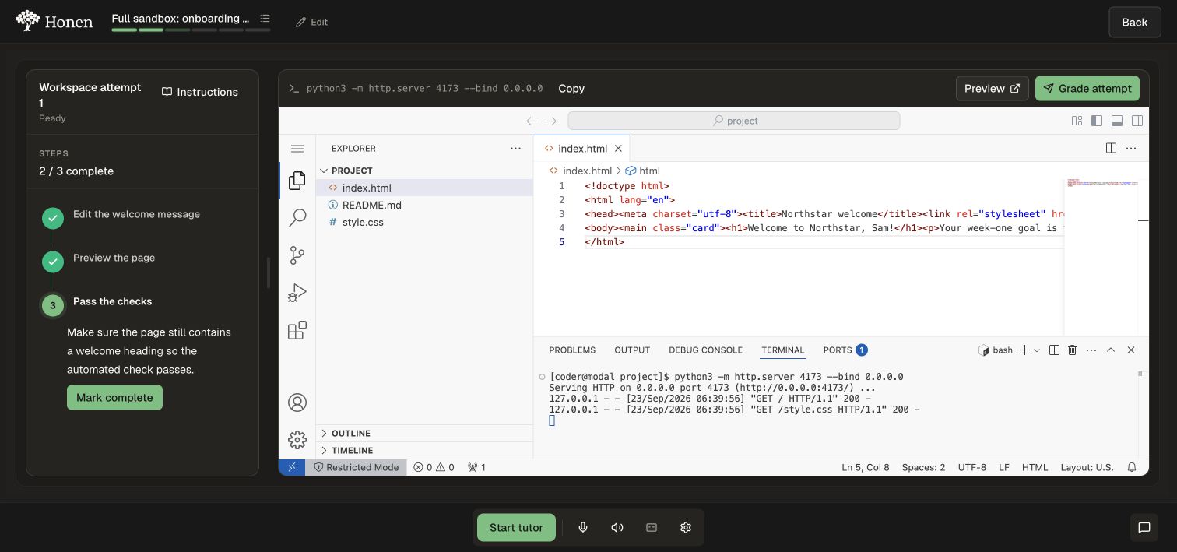Collapse the PROJECT folder section
This screenshot has height=552, width=1177.
[x=424, y=171]
